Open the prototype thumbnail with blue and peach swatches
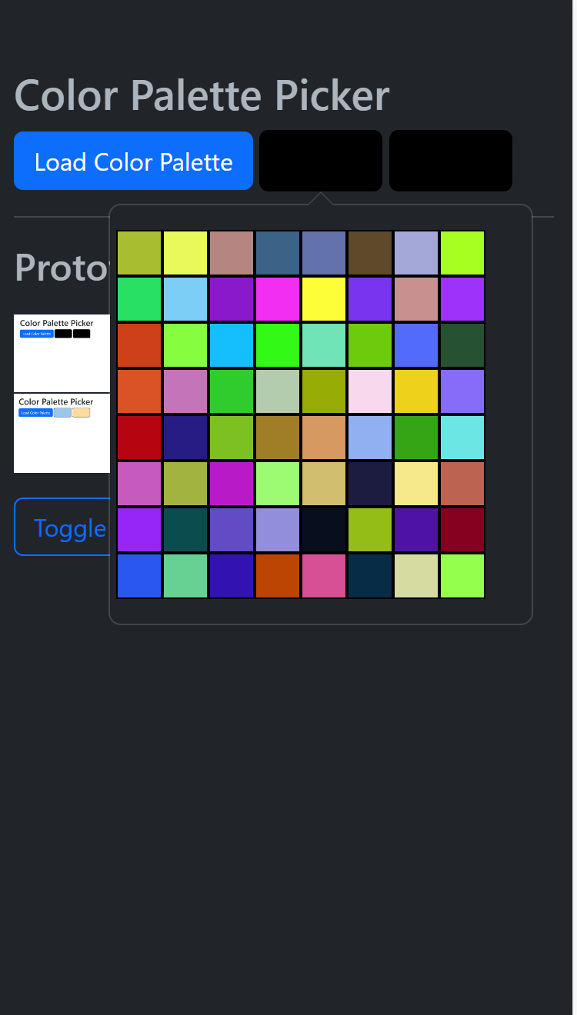This screenshot has width=577, height=1015. pyautogui.click(x=62, y=434)
